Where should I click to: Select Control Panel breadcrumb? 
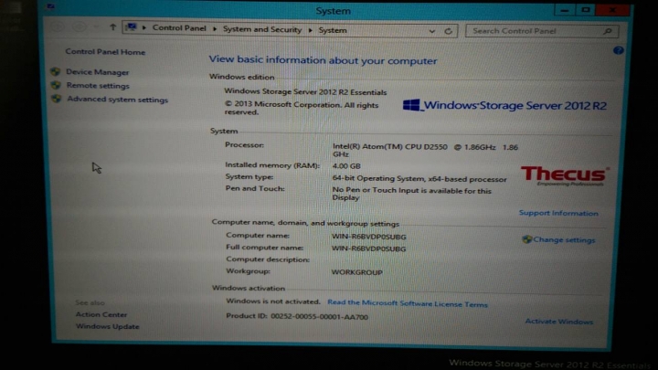click(x=179, y=28)
